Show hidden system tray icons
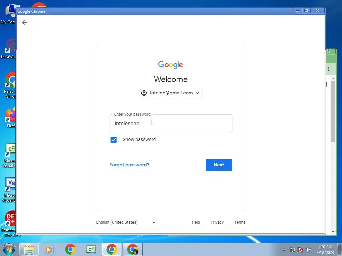The height and width of the screenshot is (256, 342). pyautogui.click(x=284, y=250)
